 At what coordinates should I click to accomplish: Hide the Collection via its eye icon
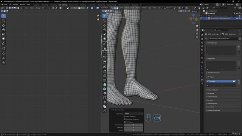237,14
